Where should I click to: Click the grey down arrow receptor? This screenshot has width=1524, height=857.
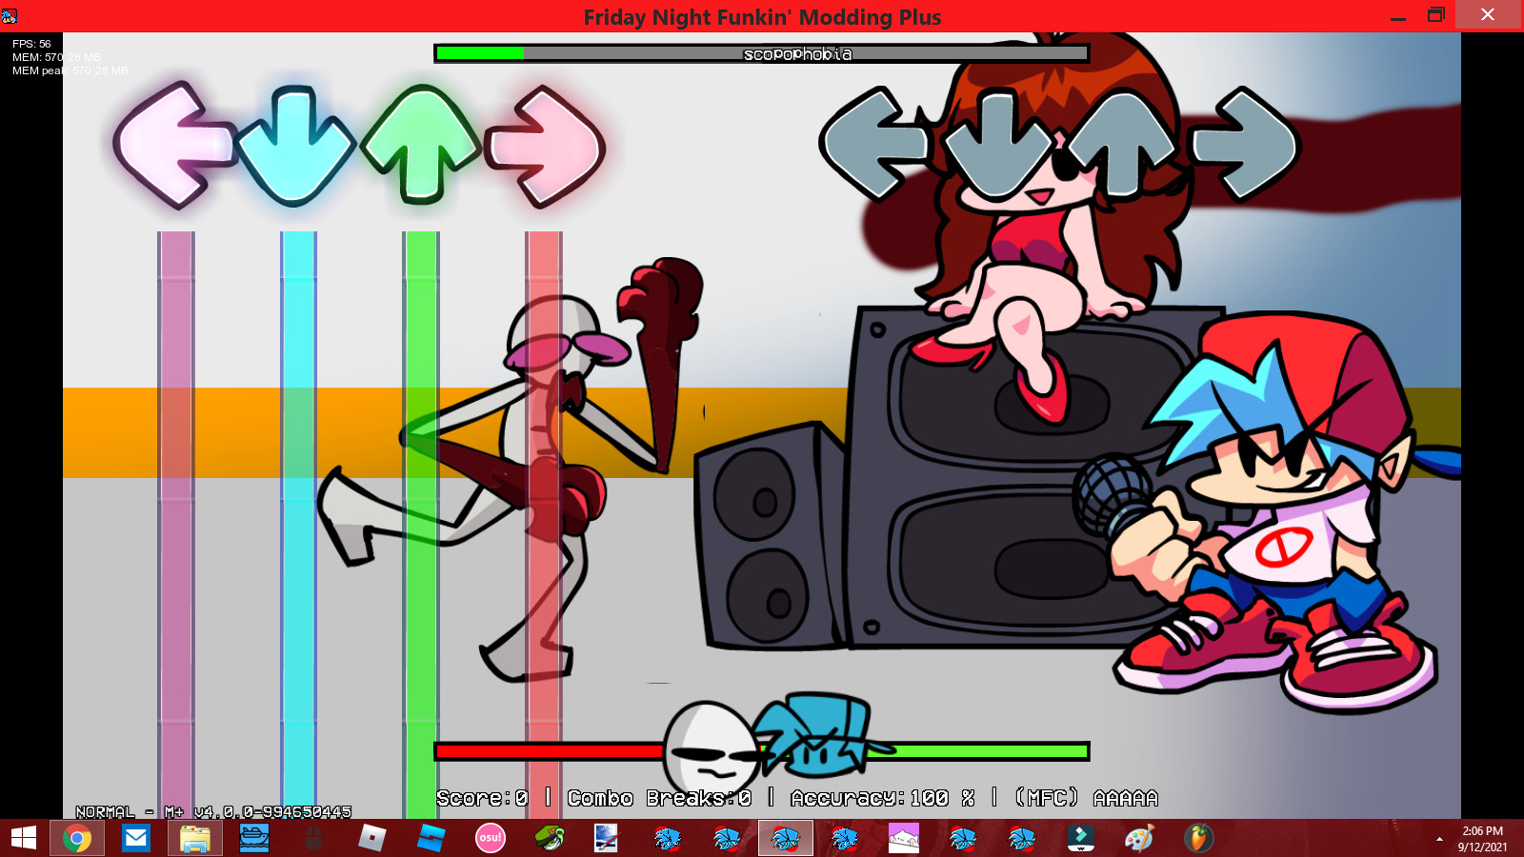click(x=998, y=144)
